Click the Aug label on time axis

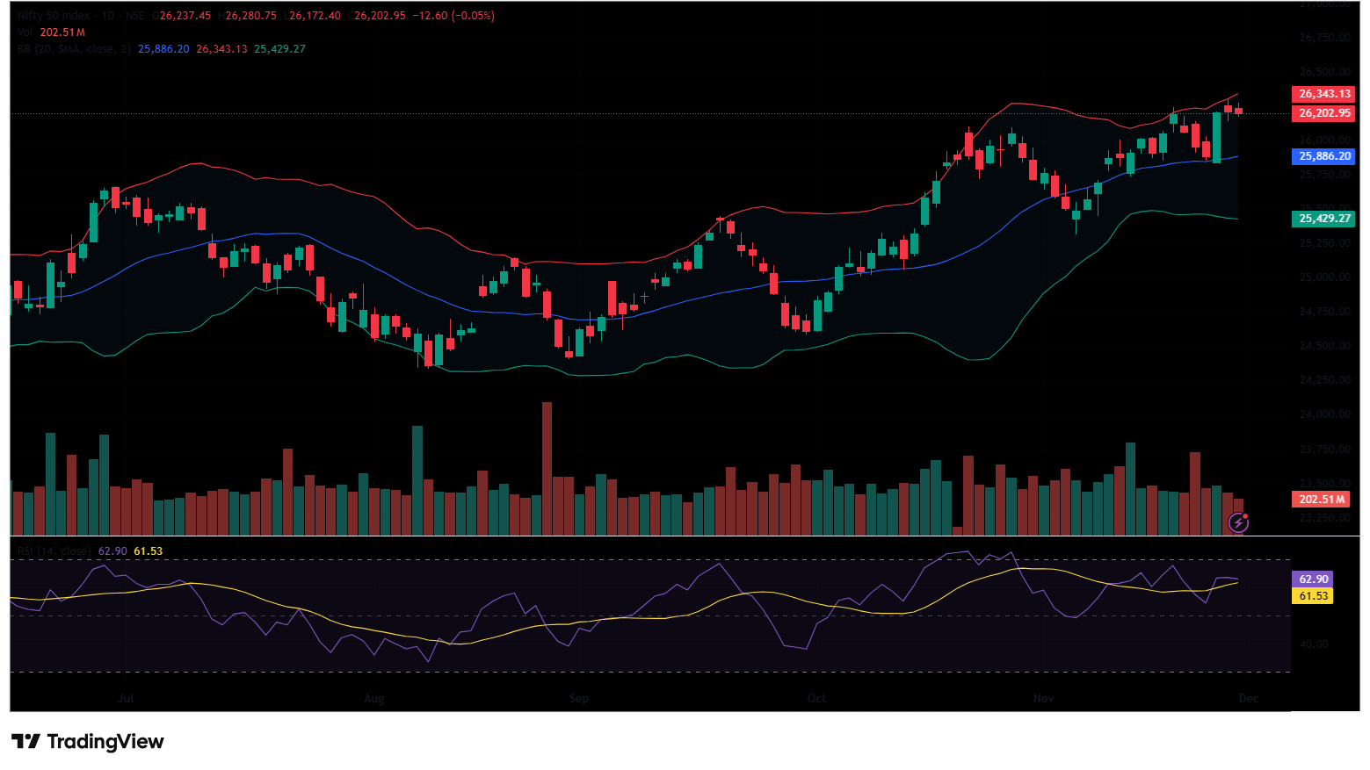[x=374, y=699]
